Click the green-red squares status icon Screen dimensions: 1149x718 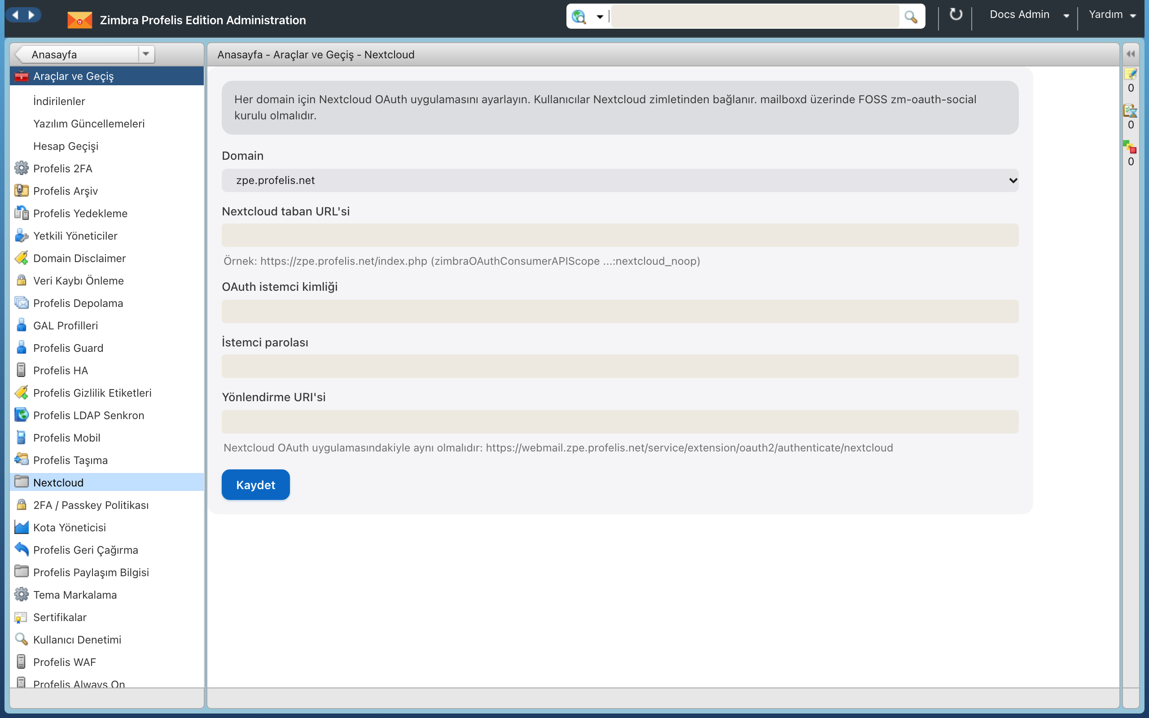coord(1130,147)
